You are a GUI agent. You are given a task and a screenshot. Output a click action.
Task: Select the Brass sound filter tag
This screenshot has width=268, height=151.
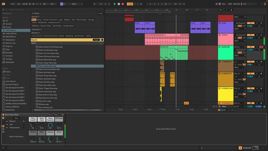[x=39, y=20]
